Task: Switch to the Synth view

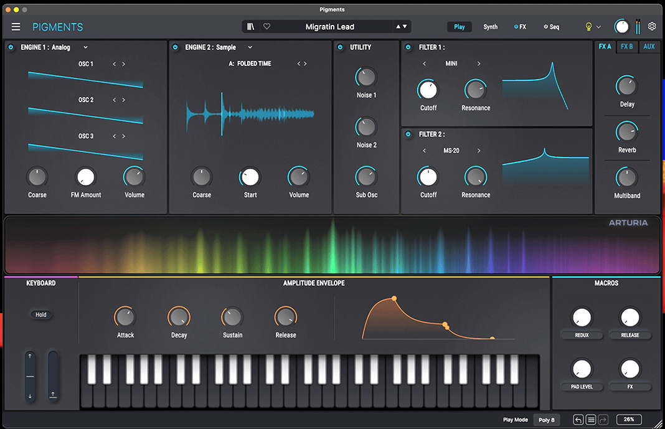Action: 490,27
